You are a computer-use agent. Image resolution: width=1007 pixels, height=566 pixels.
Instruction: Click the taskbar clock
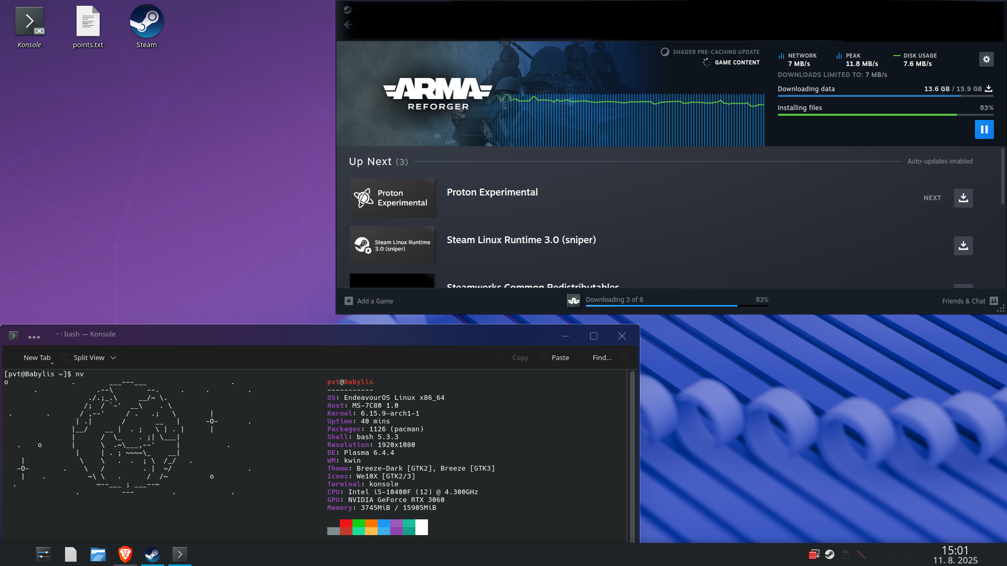coord(955,554)
